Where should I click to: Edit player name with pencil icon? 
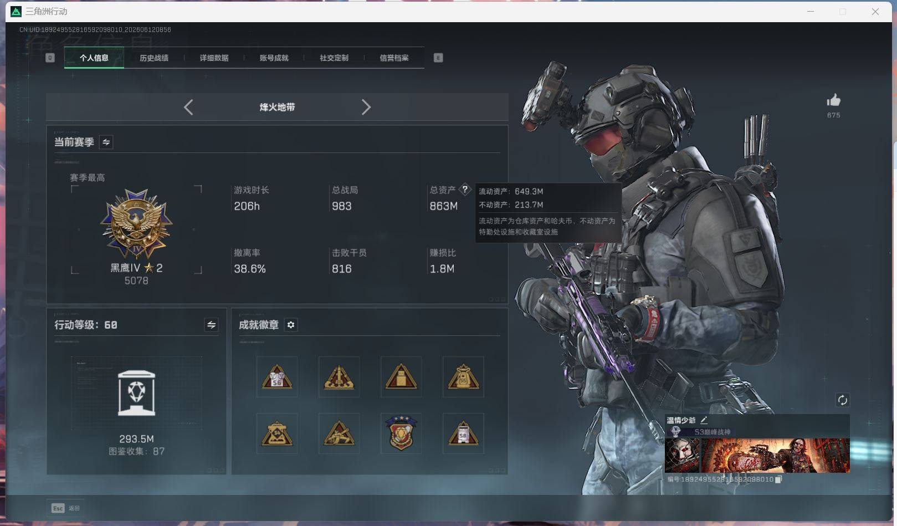[704, 420]
